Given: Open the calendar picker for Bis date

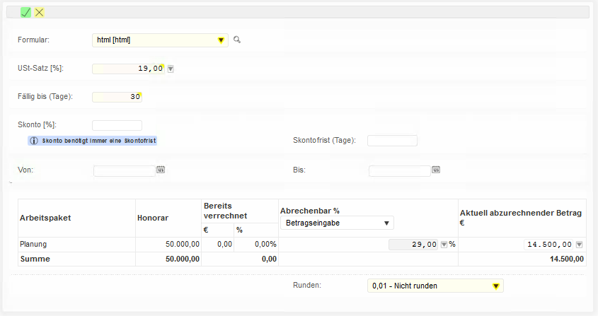Looking at the screenshot, I should point(436,170).
